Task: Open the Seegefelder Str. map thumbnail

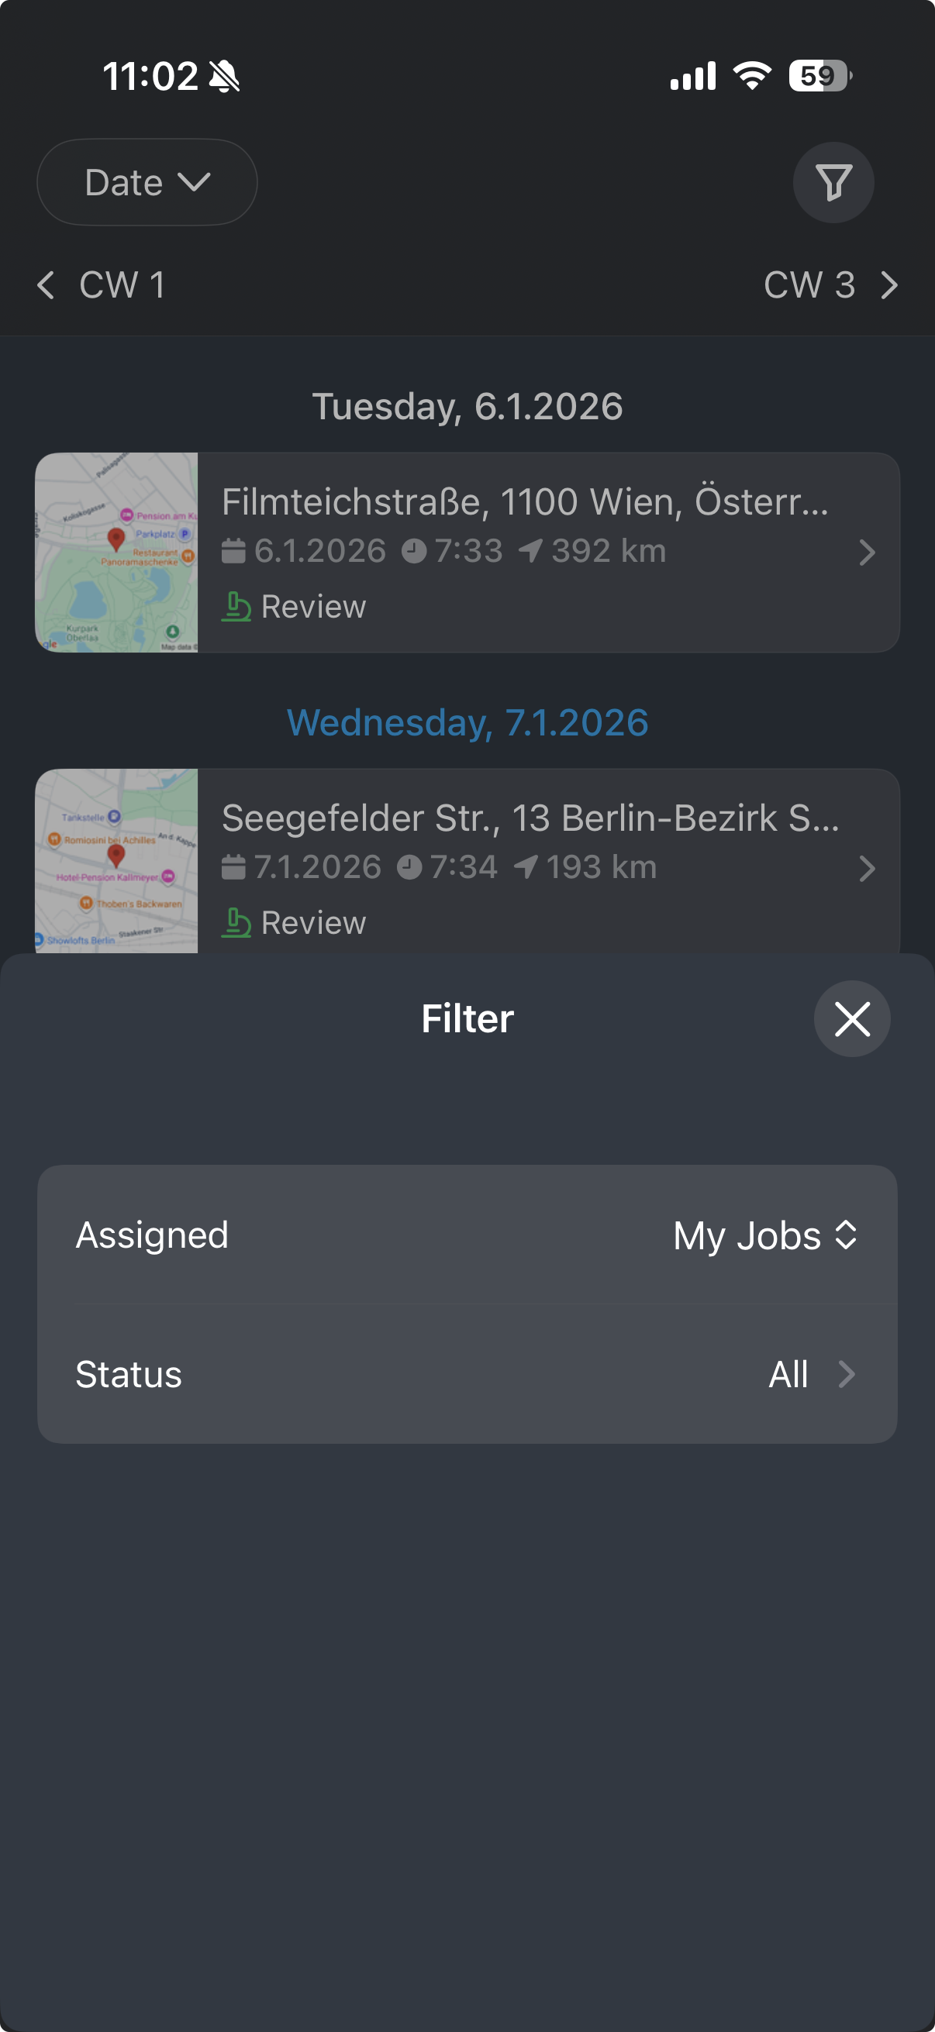Action: click(117, 862)
